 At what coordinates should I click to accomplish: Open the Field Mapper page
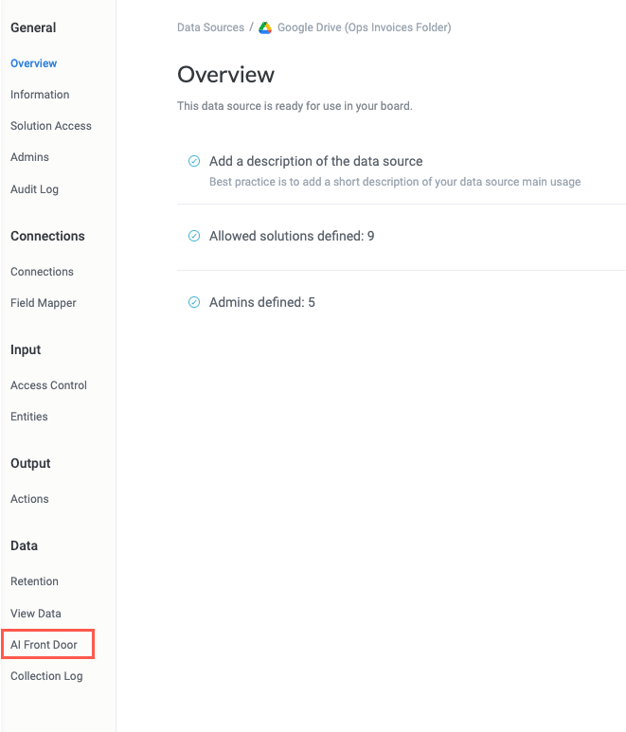(x=44, y=303)
